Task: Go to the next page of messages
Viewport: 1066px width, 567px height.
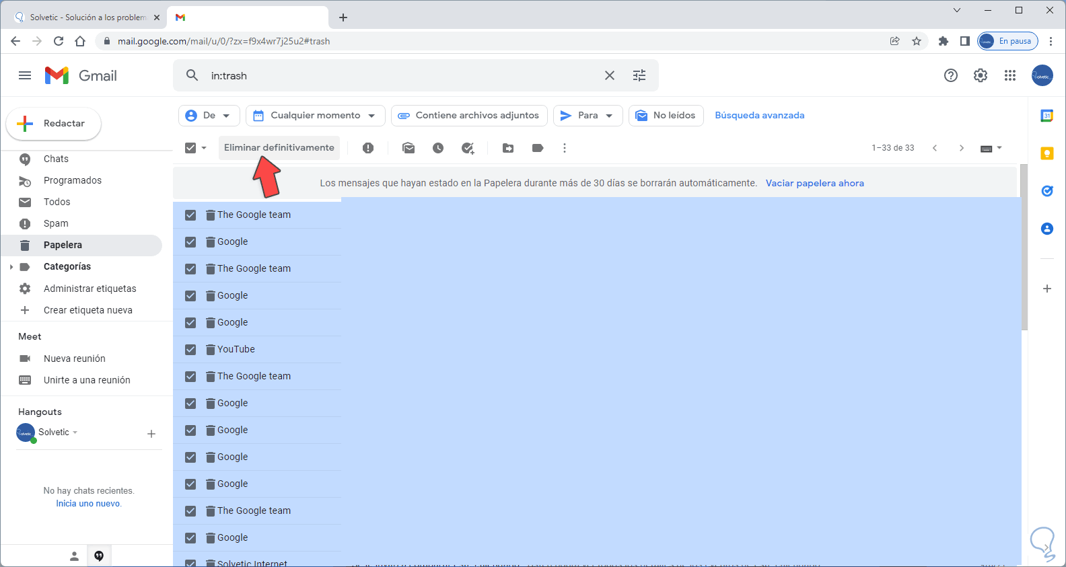Action: pos(962,148)
